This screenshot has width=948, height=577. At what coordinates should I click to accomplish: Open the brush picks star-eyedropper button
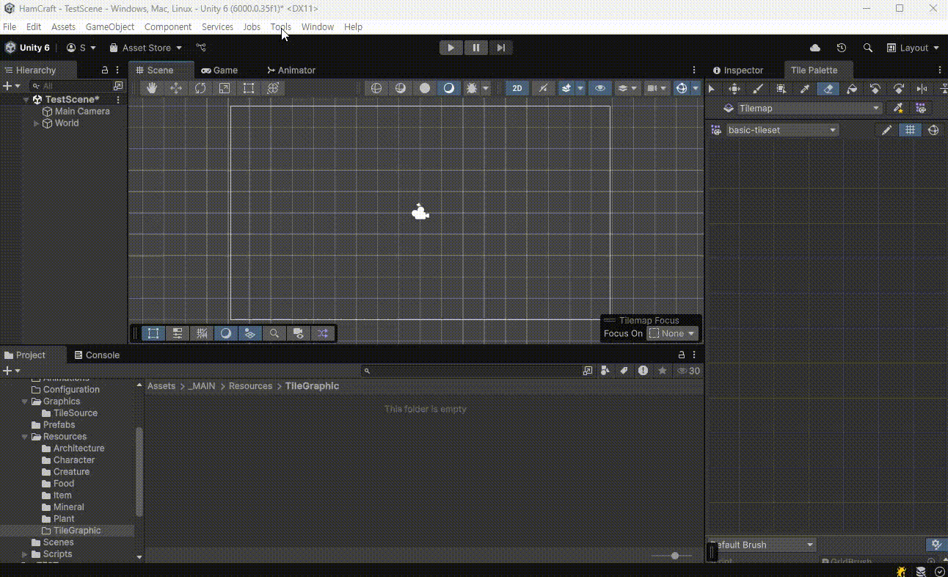pyautogui.click(x=898, y=108)
